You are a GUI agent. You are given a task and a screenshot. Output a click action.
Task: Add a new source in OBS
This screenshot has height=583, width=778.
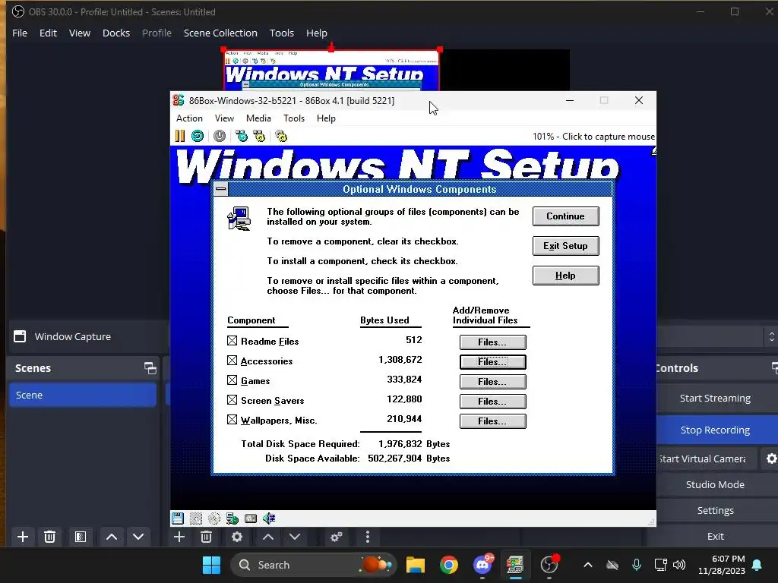[x=179, y=537]
